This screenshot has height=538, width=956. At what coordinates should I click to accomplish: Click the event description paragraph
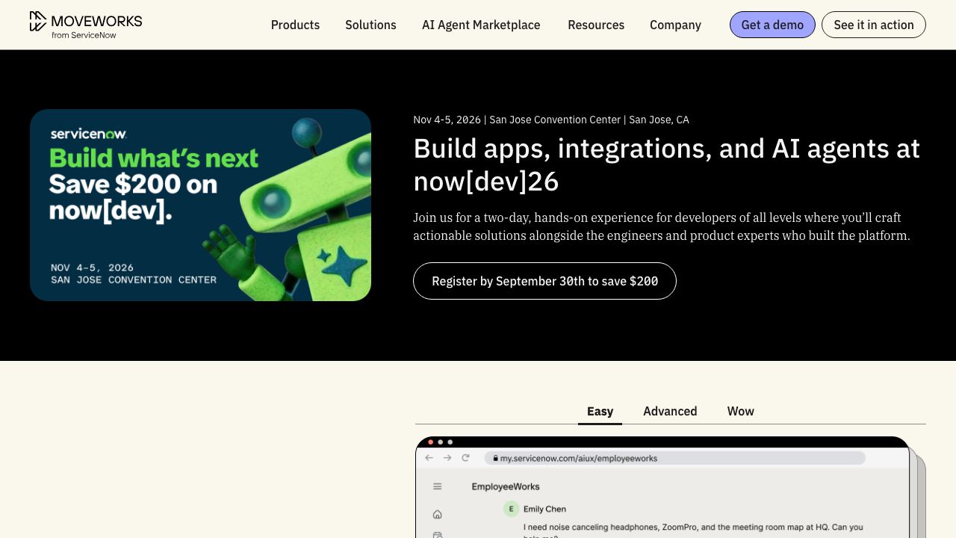tap(662, 226)
